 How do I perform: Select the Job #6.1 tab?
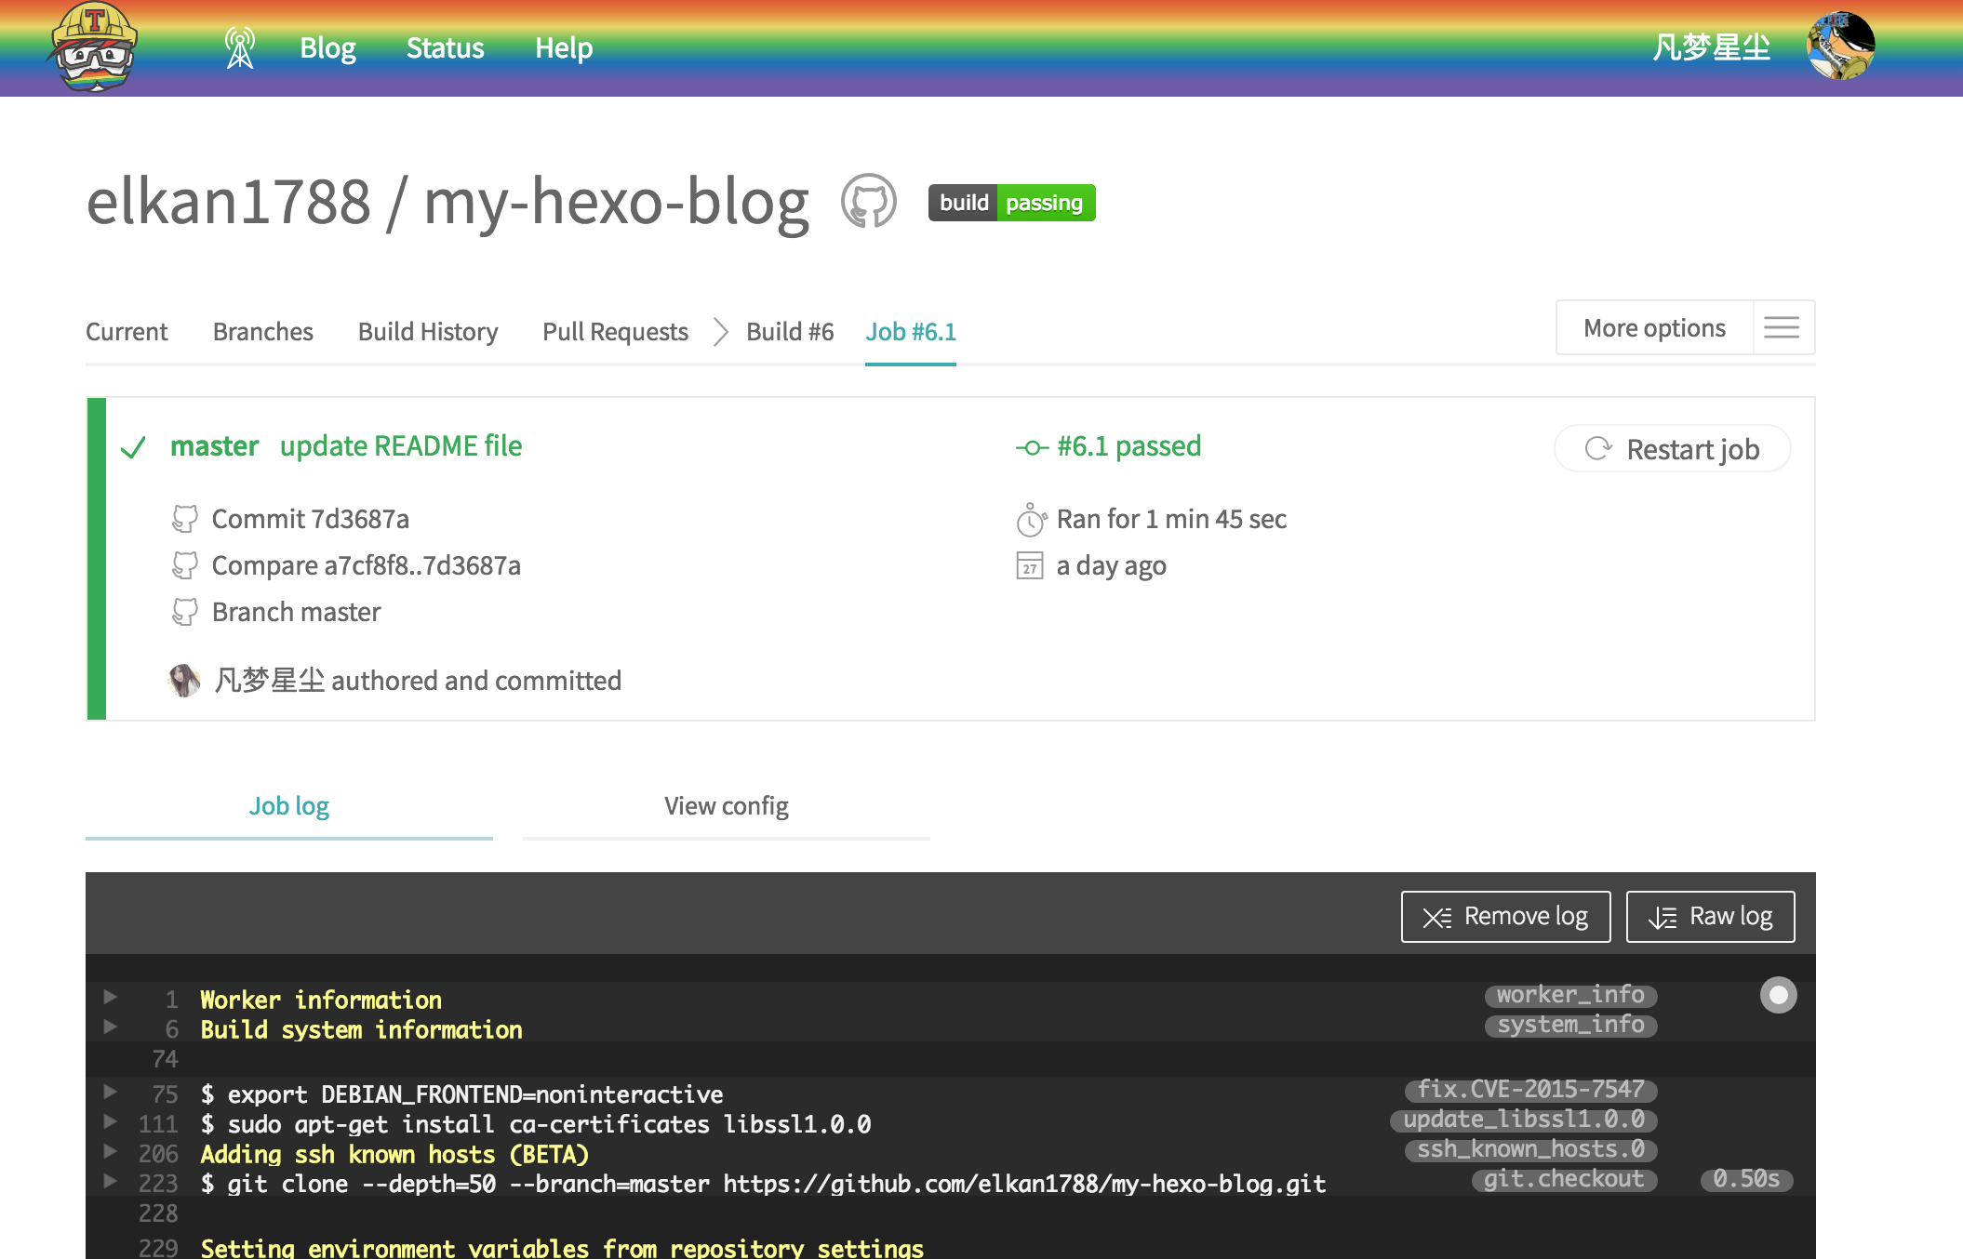[x=911, y=332]
